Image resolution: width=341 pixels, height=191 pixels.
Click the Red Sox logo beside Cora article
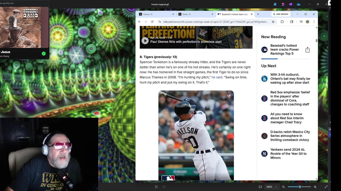point(264,98)
